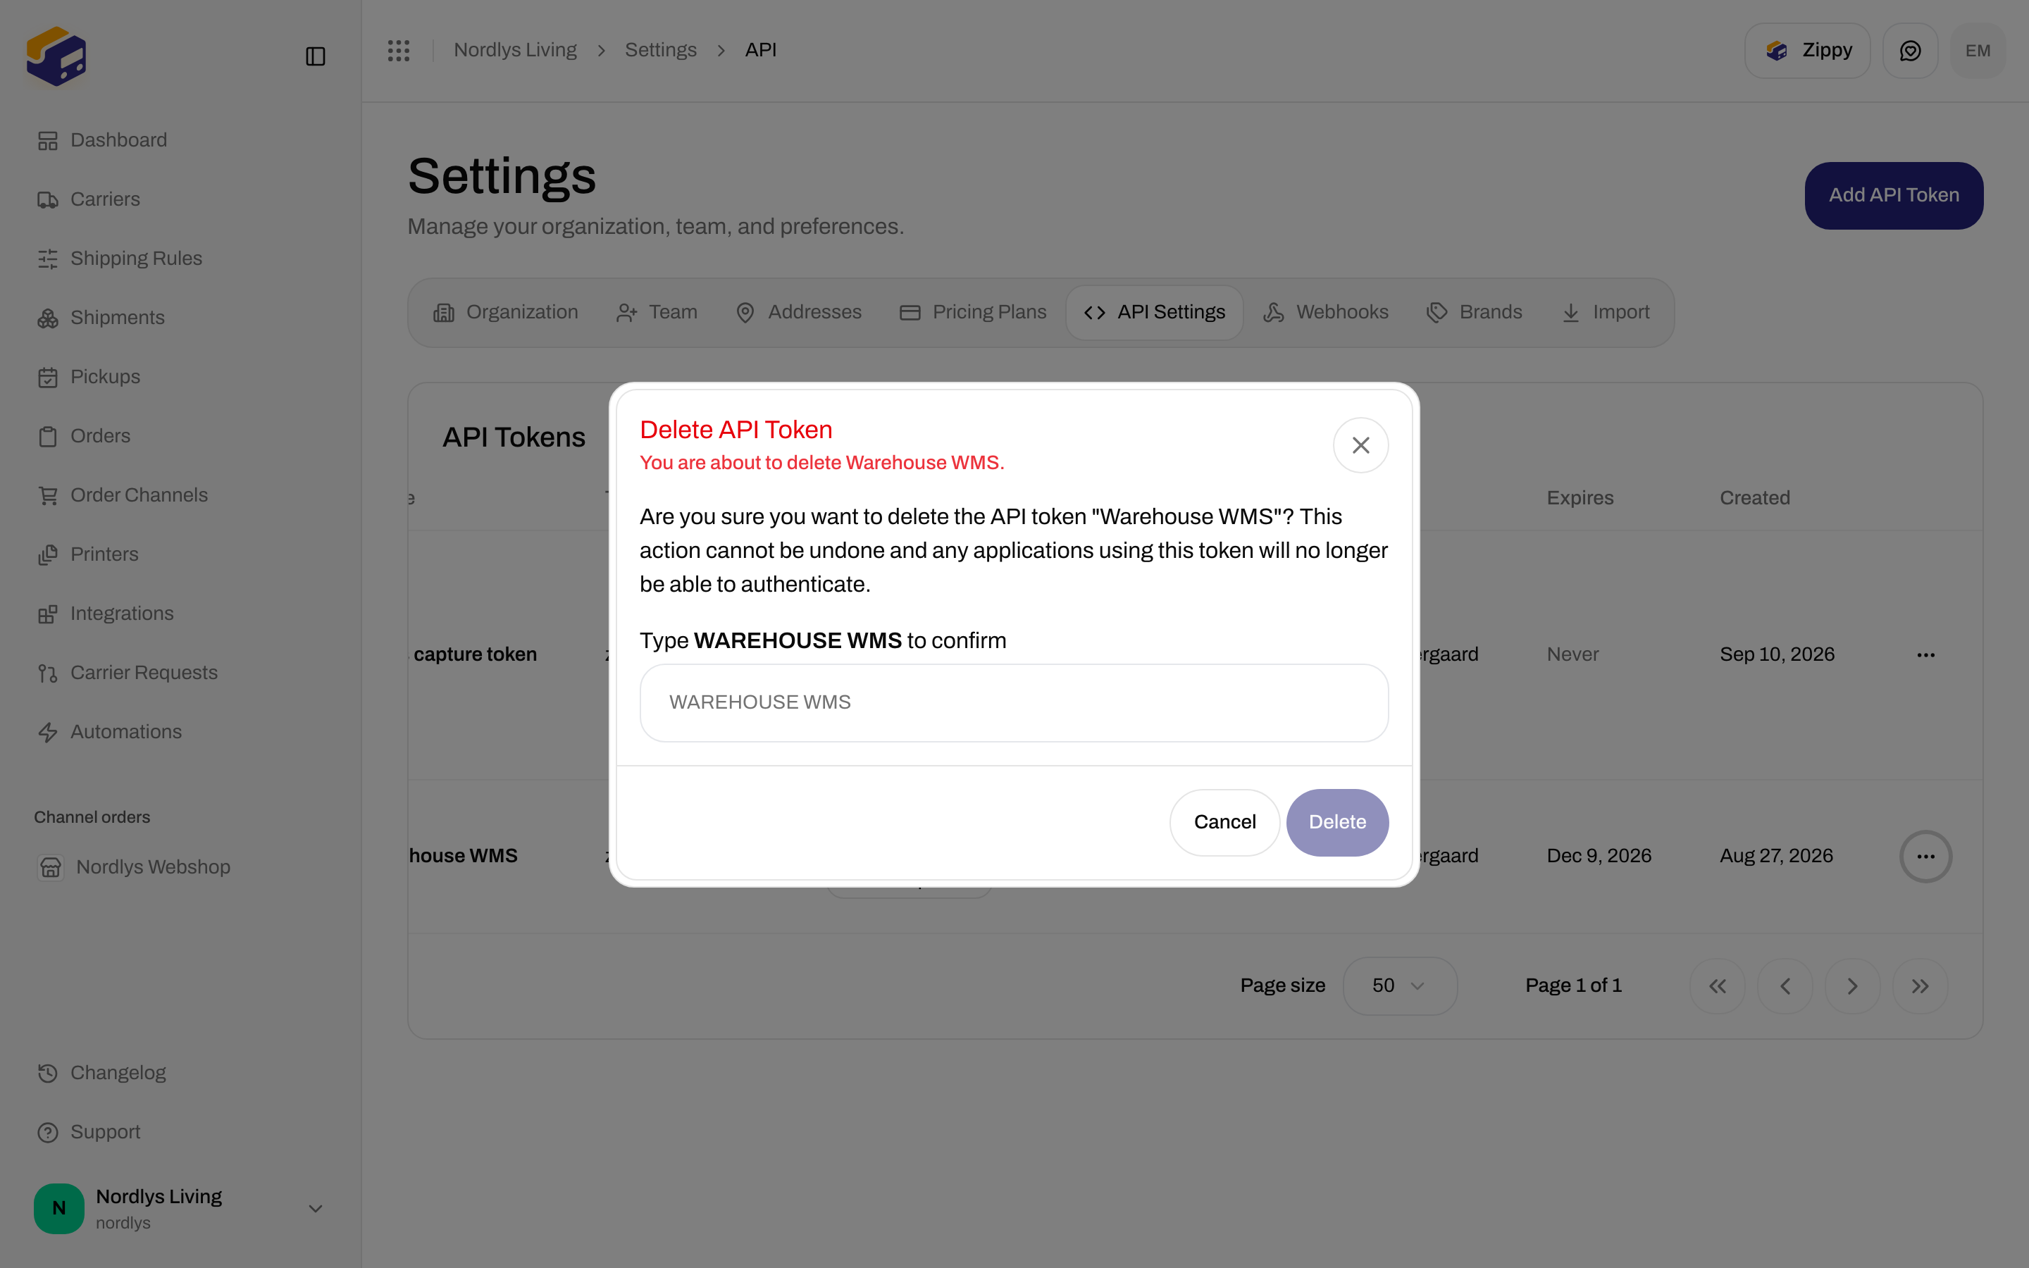Image resolution: width=2029 pixels, height=1268 pixels.
Task: Close the Delete API Token dialog
Action: point(1360,445)
